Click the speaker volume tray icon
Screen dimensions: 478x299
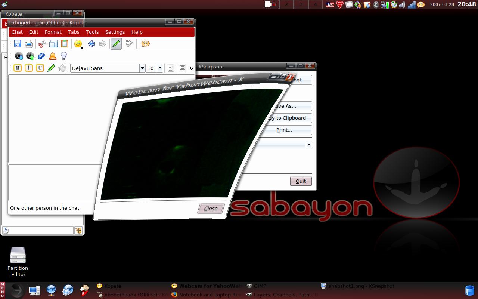(x=402, y=5)
